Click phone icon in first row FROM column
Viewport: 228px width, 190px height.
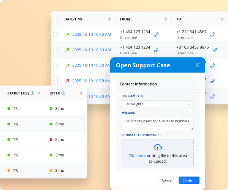tap(156, 35)
